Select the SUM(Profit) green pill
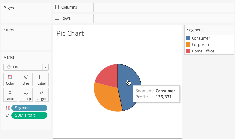 (x=29, y=116)
